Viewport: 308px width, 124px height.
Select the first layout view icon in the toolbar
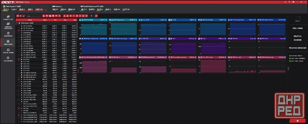pyautogui.click(x=18, y=16)
